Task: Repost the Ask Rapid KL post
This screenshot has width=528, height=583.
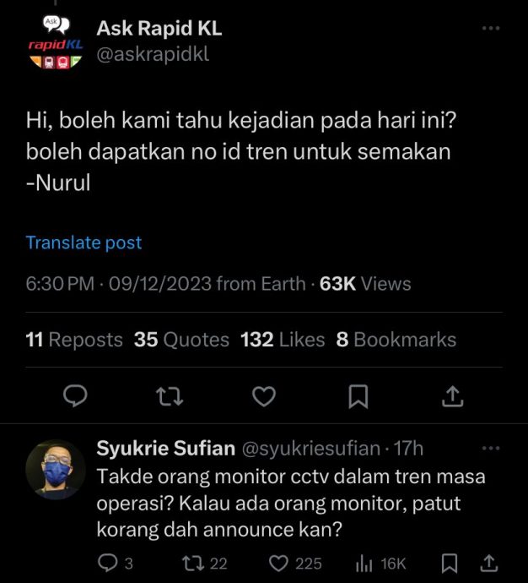Action: click(x=170, y=395)
